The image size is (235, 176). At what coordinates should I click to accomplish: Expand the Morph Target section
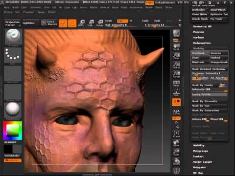coord(202,162)
